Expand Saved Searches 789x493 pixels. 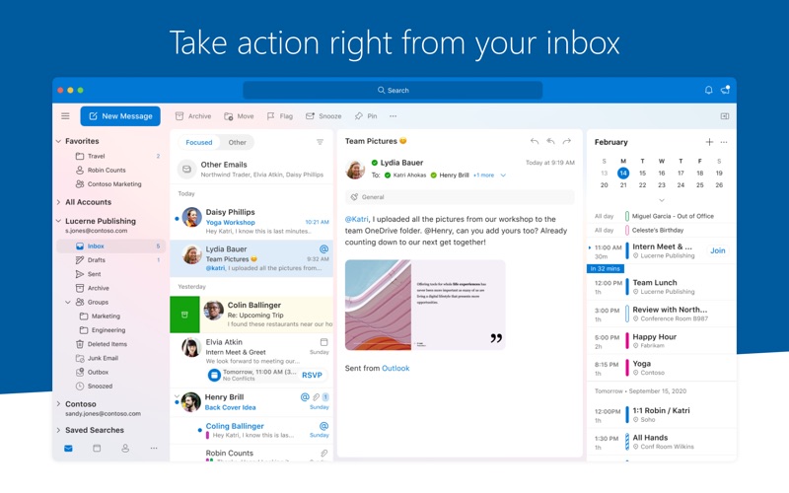click(58, 430)
